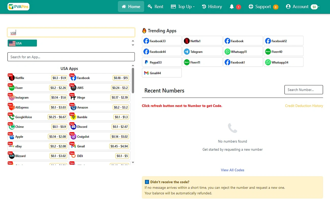Click the Support count badge
Screen dimensions: 330x203
coord(276,7)
